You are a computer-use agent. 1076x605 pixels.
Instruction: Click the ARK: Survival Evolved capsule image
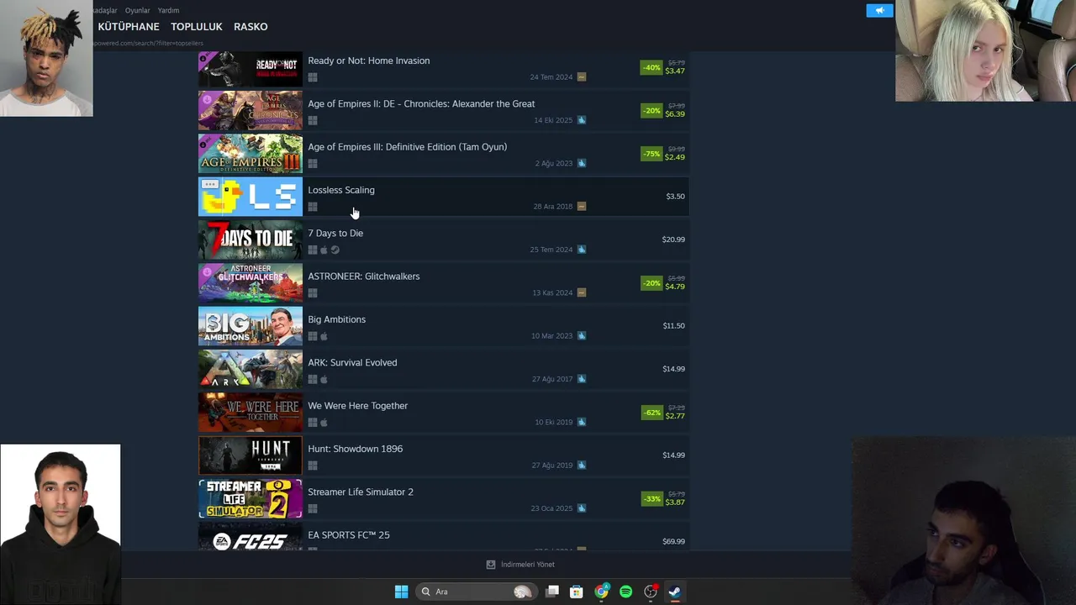pyautogui.click(x=251, y=369)
